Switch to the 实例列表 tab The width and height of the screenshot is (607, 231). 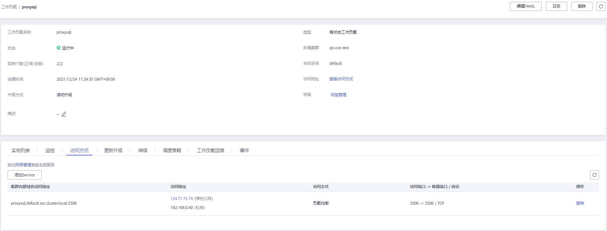click(x=21, y=150)
